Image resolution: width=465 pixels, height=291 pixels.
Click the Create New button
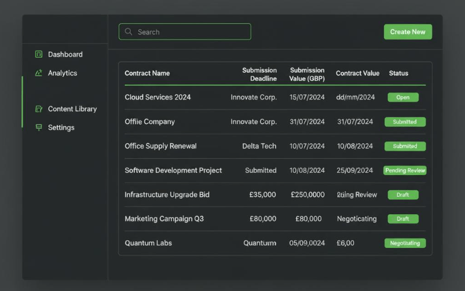408,32
